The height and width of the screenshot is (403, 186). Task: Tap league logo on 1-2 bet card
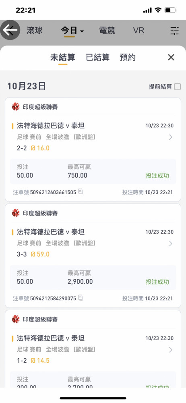[x=16, y=319]
